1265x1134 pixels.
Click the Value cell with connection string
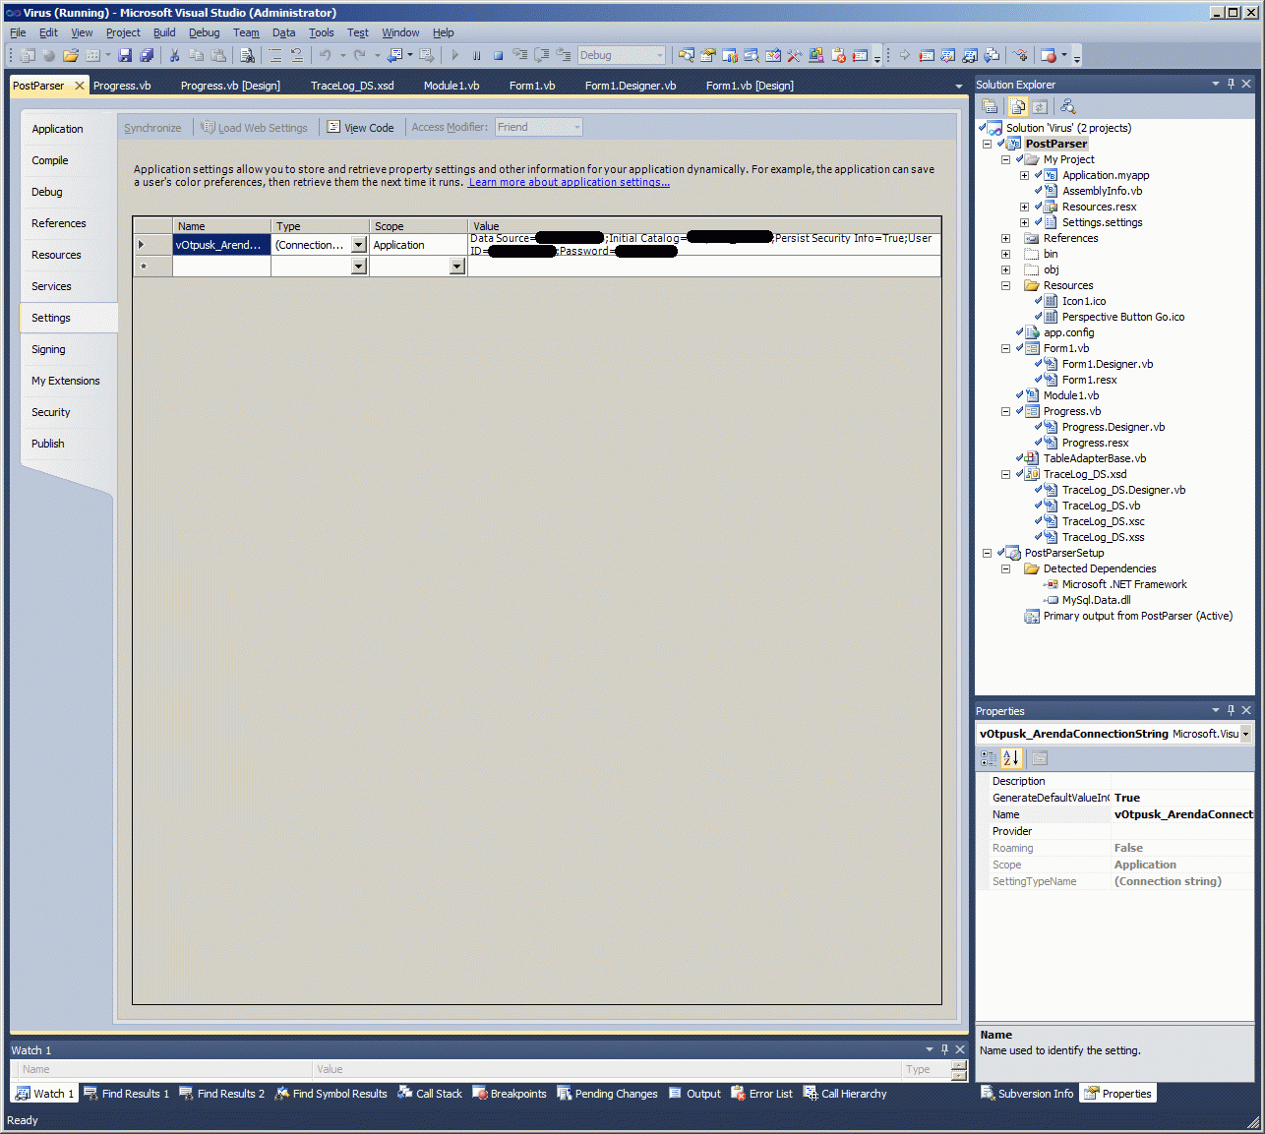click(704, 245)
